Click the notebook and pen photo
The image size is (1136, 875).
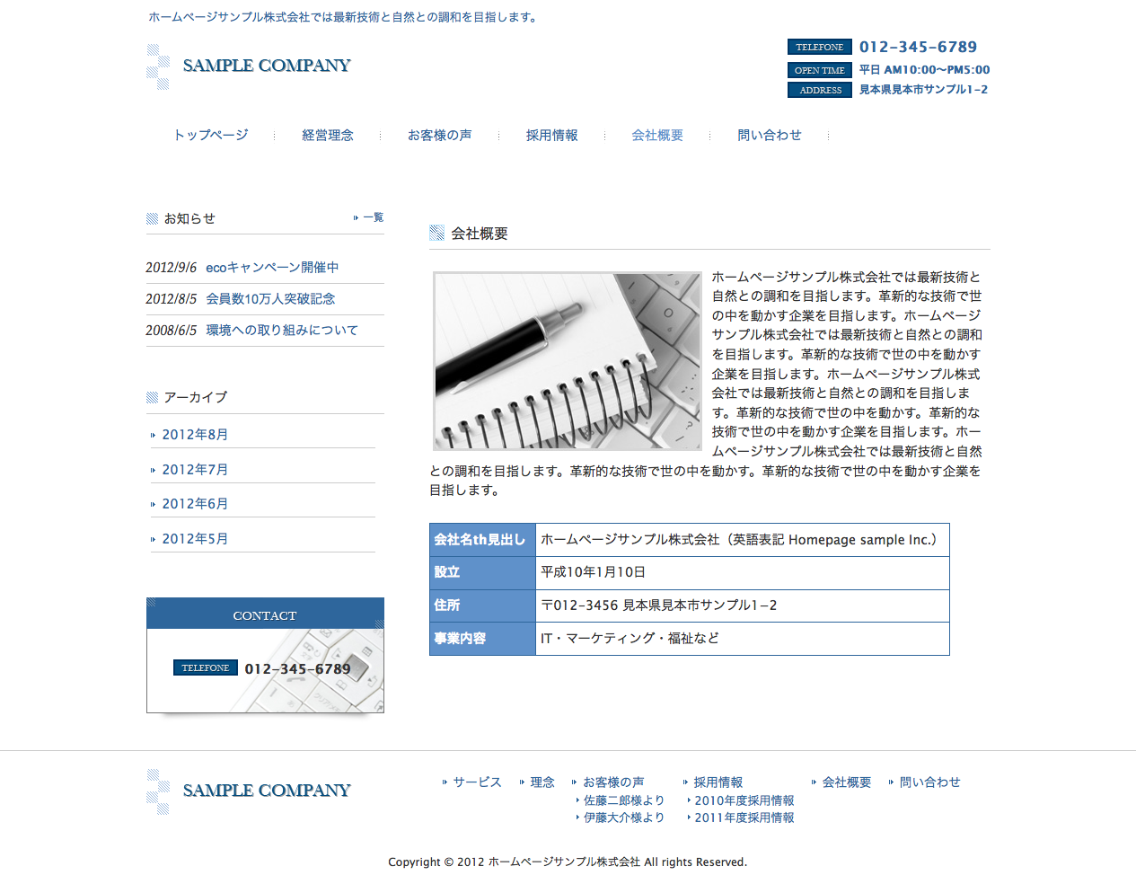567,361
